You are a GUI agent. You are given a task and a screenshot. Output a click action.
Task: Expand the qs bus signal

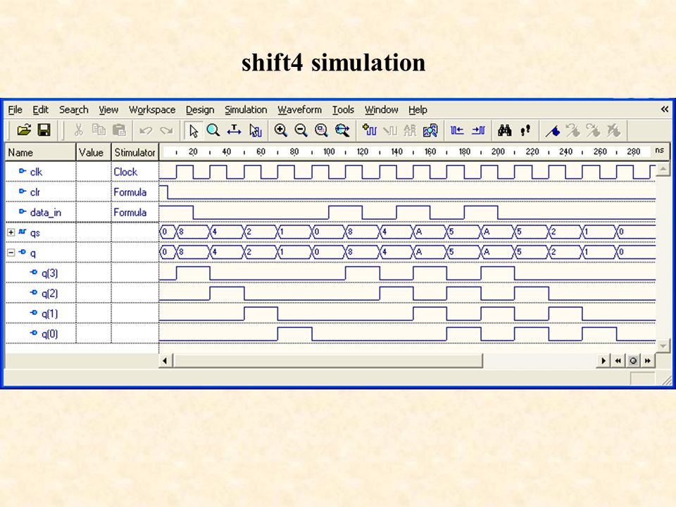(11, 232)
